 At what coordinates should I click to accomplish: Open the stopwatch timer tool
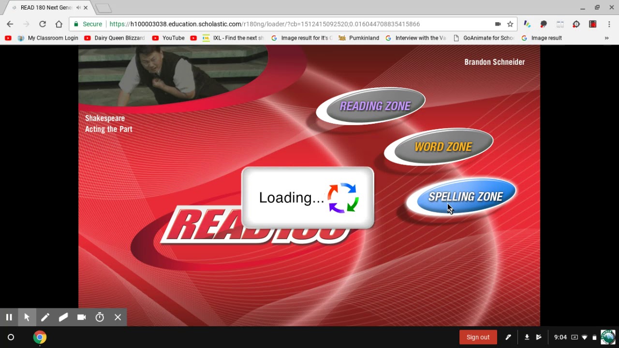(x=100, y=317)
